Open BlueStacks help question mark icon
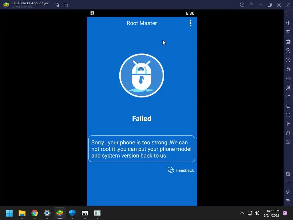This screenshot has height=220, width=293. coord(242,5)
